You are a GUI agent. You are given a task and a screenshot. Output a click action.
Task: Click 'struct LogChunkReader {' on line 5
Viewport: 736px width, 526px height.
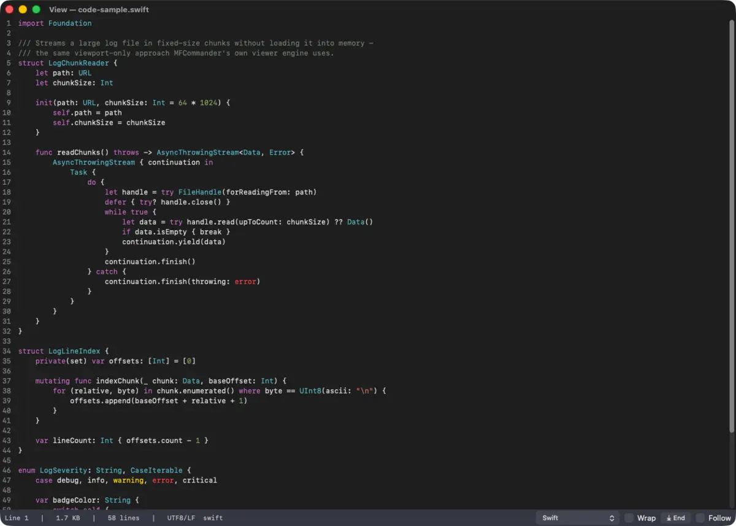click(67, 63)
